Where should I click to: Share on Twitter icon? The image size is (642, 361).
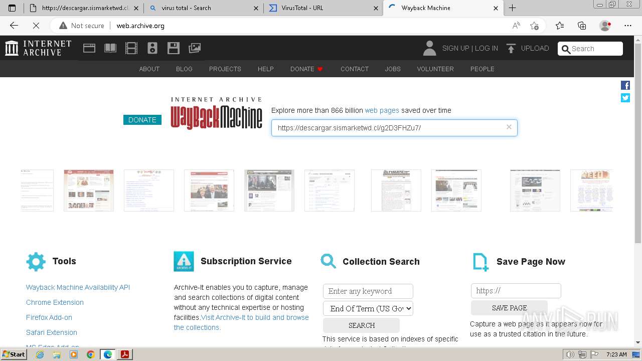point(625,98)
